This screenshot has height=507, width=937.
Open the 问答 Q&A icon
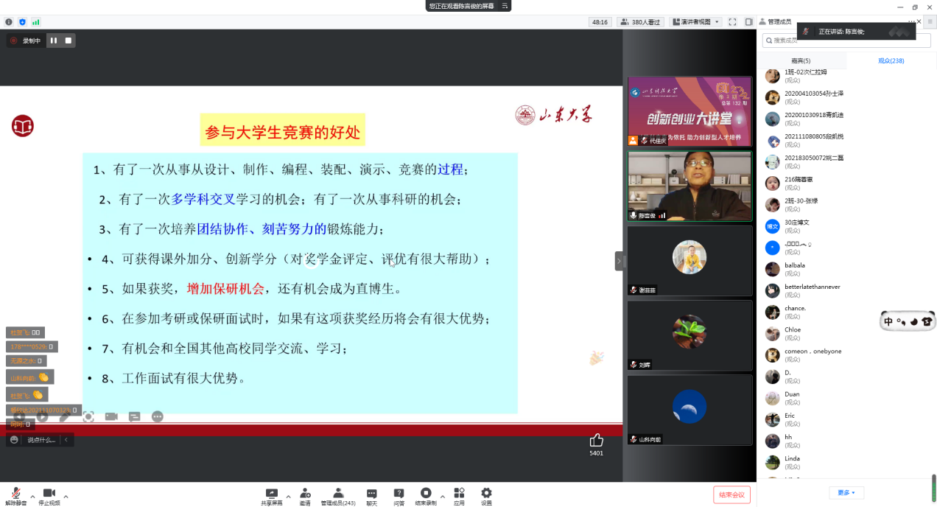(x=399, y=493)
